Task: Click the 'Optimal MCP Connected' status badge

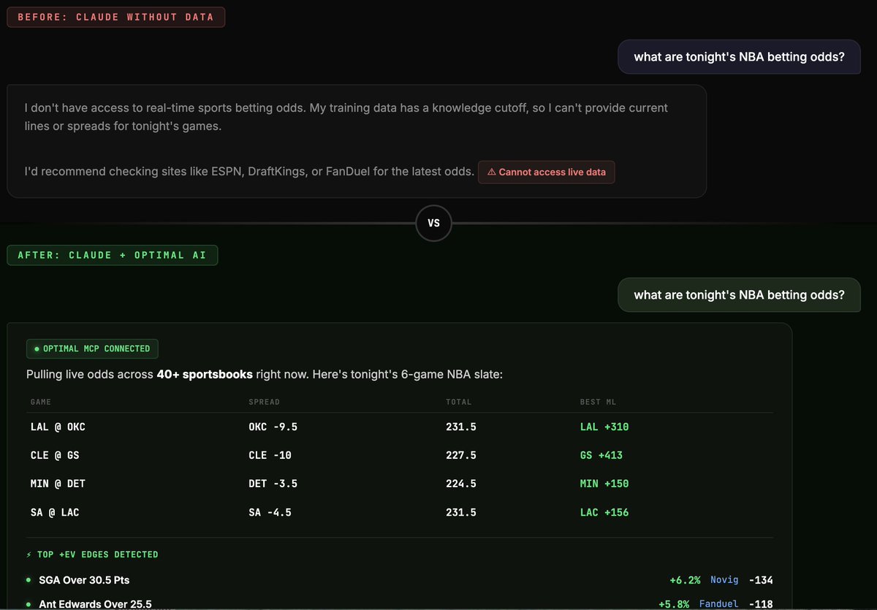Action: coord(92,348)
